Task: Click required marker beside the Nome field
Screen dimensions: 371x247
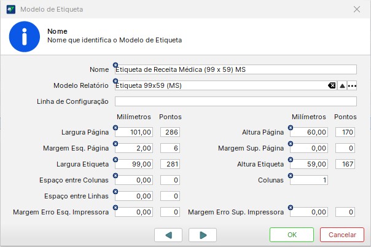Action: point(115,65)
